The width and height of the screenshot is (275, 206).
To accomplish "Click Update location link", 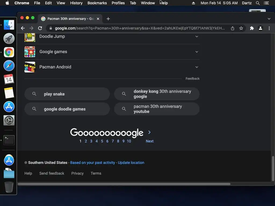I will tap(131, 163).
